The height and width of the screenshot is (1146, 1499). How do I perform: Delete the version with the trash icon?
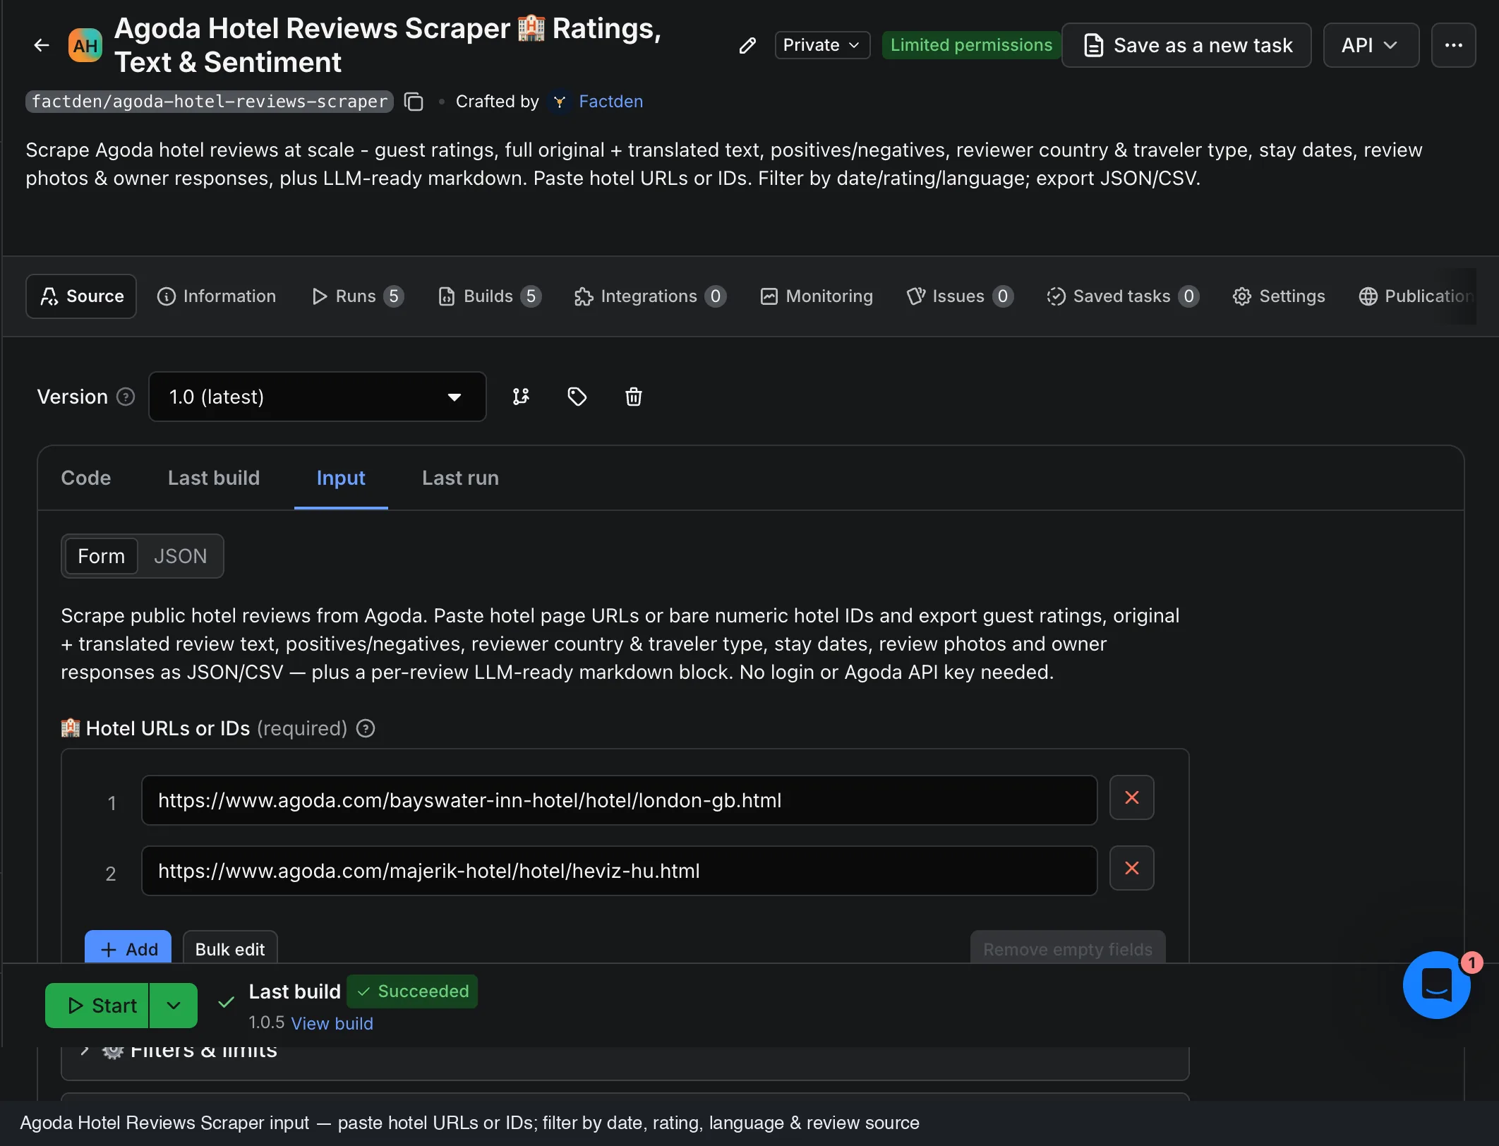click(x=634, y=397)
